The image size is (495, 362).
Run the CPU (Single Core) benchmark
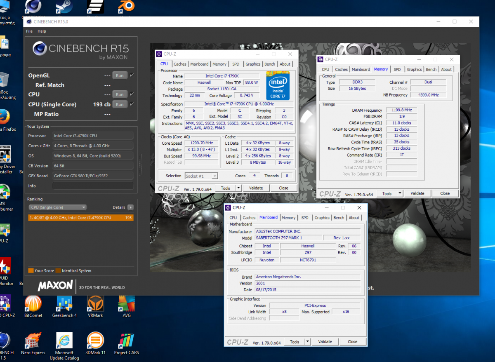click(120, 104)
